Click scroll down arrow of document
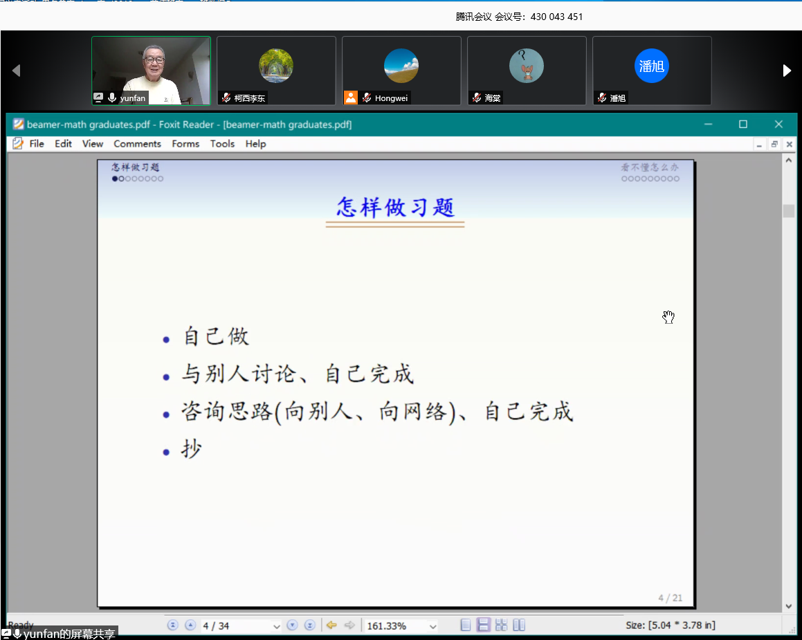The image size is (802, 640). 789,606
